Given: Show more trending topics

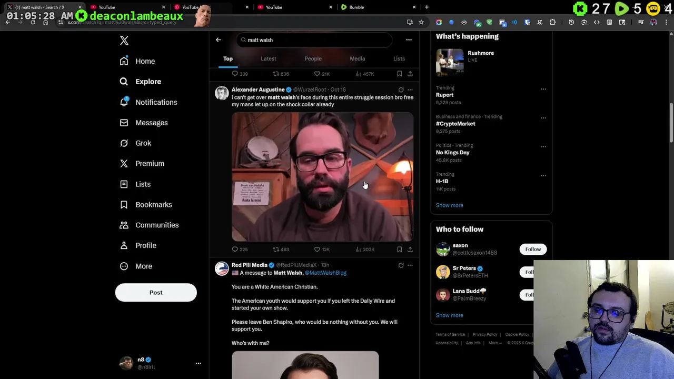Looking at the screenshot, I should (449, 205).
